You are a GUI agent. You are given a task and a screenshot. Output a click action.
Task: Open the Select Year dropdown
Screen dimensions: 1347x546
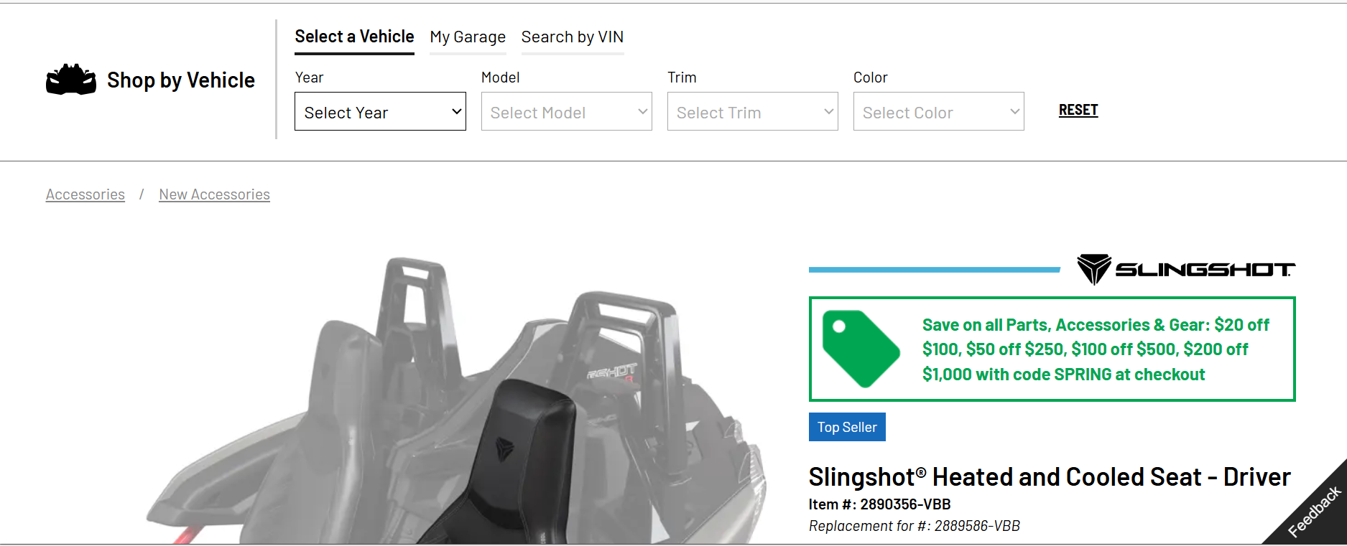click(x=380, y=112)
